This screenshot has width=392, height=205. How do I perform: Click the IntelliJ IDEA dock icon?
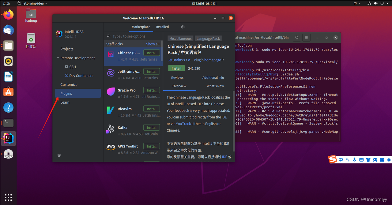9,139
